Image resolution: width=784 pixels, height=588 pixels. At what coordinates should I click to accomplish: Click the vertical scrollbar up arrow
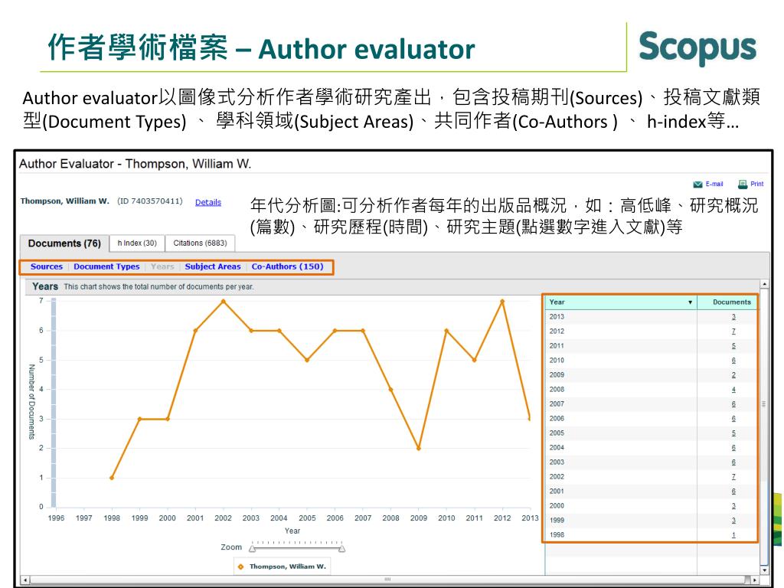coord(764,284)
